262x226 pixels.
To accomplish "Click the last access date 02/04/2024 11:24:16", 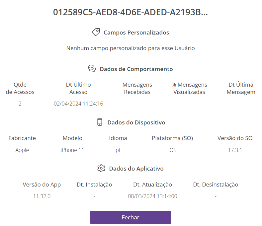I will point(78,104).
